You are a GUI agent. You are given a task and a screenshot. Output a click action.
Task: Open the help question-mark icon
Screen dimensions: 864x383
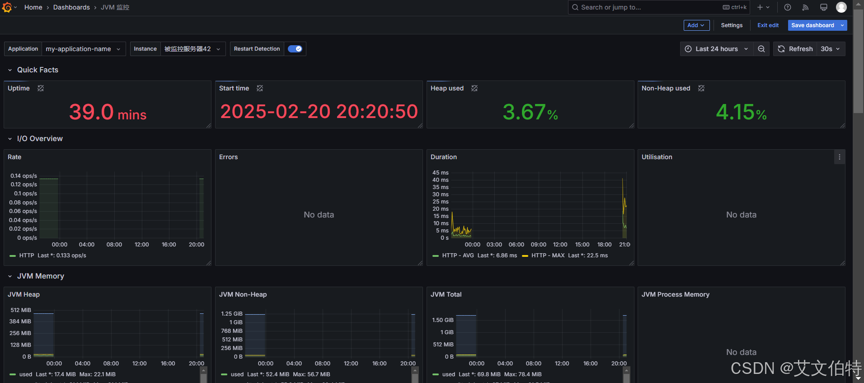tap(788, 7)
